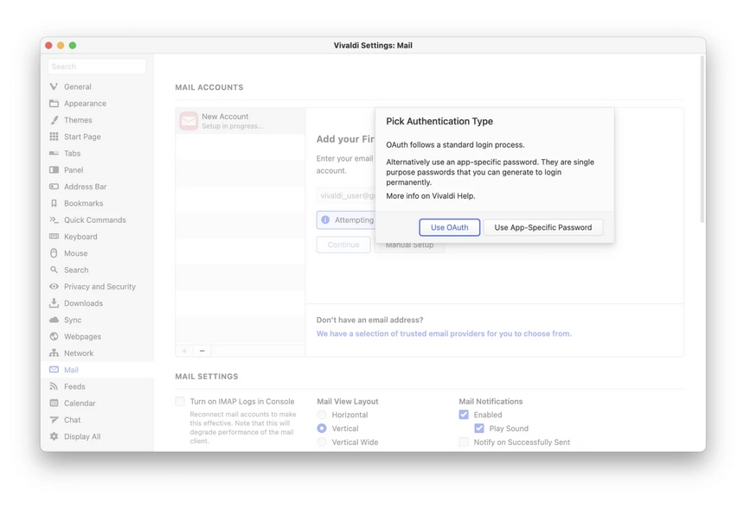The image size is (744, 509).
Task: Click the Sync cloud icon
Action: tap(54, 320)
